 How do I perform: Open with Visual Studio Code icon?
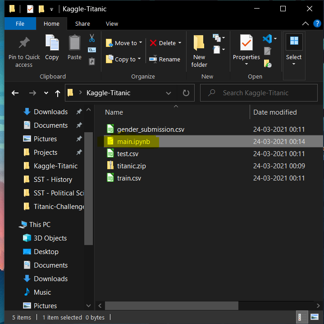pos(267,39)
